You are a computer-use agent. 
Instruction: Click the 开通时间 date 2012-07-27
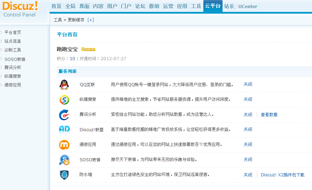[x=114, y=59]
